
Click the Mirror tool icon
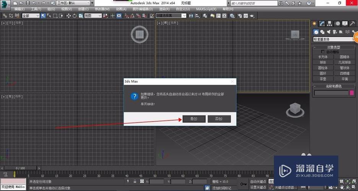click(x=191, y=16)
